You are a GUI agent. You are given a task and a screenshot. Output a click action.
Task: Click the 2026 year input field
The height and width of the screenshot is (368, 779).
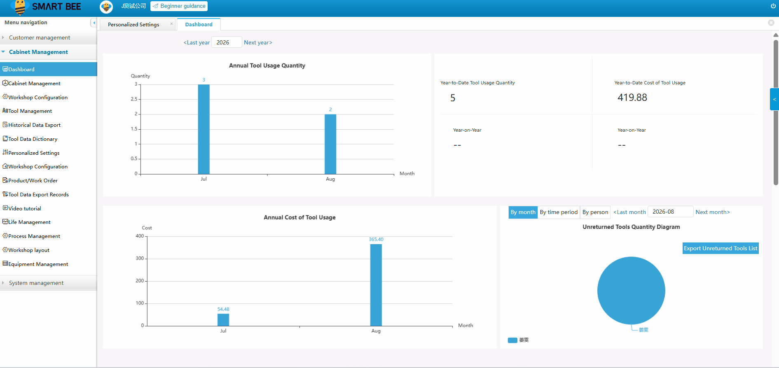click(227, 42)
